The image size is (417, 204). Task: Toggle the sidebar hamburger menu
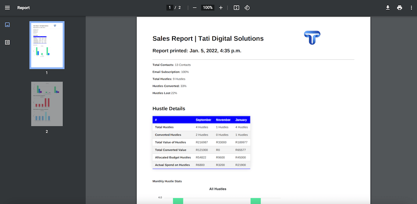click(7, 8)
